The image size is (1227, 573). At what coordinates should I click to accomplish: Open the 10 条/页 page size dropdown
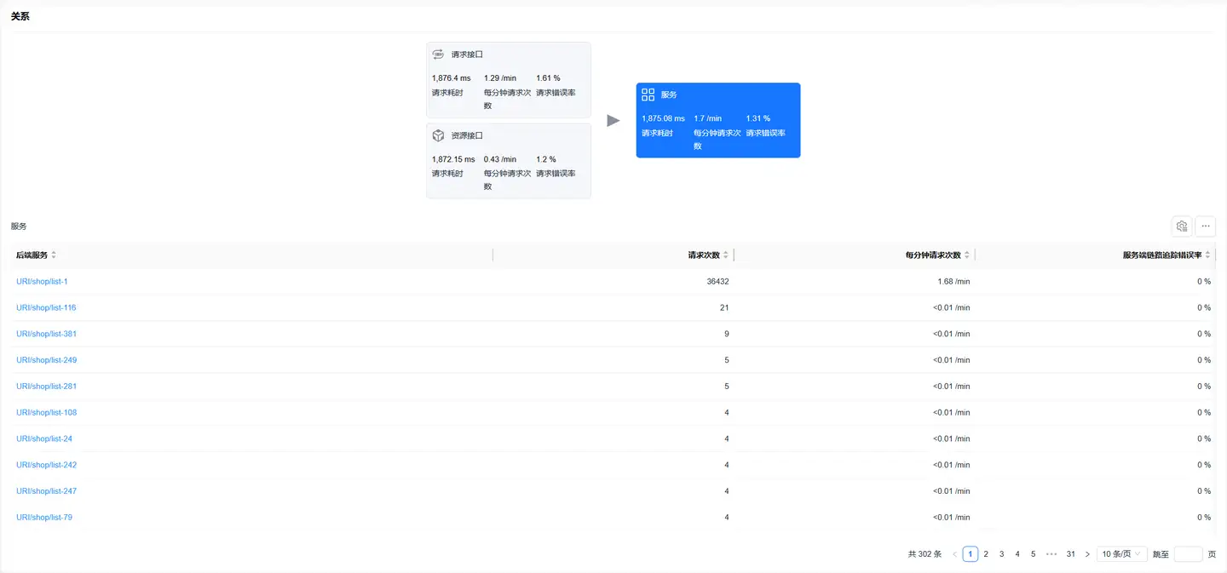(x=1121, y=554)
